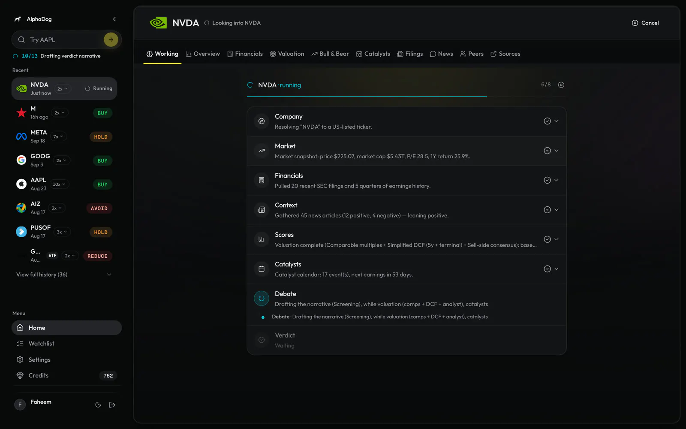This screenshot has height=429, width=686.
Task: Click the Company compass step icon
Action: point(262,121)
